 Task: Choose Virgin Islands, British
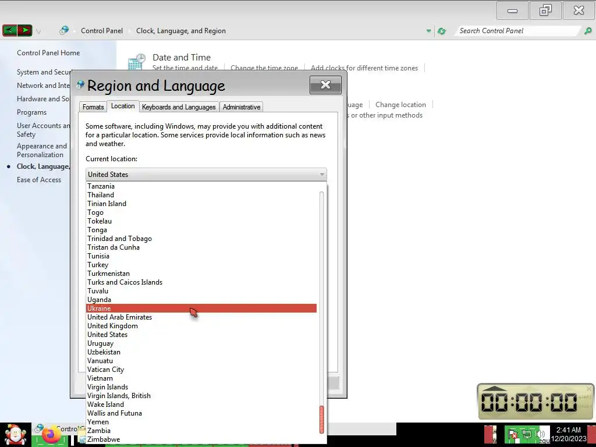click(x=201, y=396)
